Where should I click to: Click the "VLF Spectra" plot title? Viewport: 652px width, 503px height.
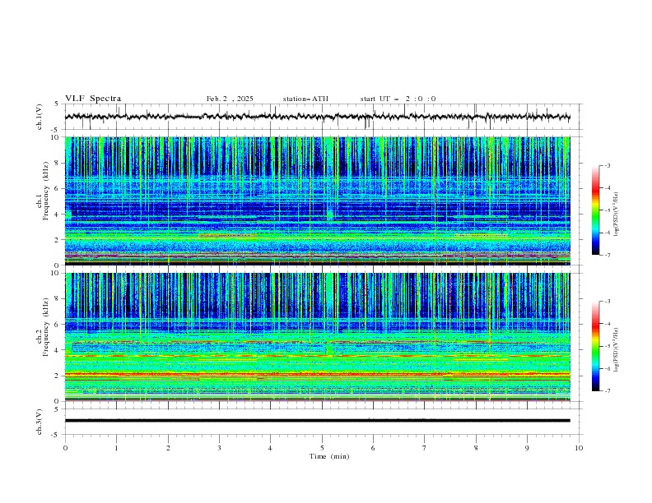[93, 99]
